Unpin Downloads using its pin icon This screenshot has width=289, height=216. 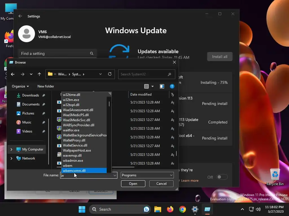(x=44, y=95)
